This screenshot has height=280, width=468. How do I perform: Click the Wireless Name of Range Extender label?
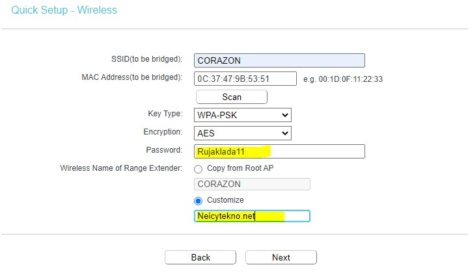click(121, 168)
